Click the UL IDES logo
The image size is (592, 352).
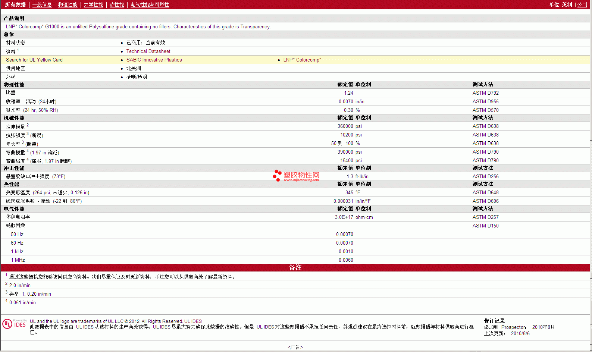pos(14,324)
